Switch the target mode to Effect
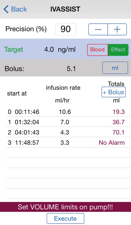The image size is (131, 225). (118, 49)
